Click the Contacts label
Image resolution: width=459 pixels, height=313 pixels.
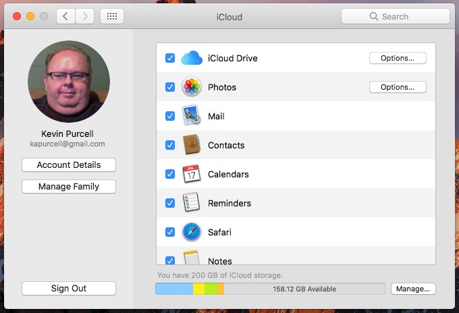point(226,145)
